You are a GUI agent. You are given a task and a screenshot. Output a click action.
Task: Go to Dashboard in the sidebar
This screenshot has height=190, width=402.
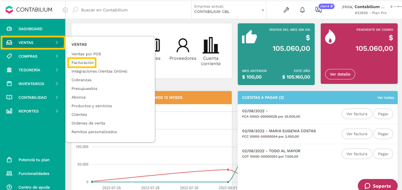click(30, 29)
